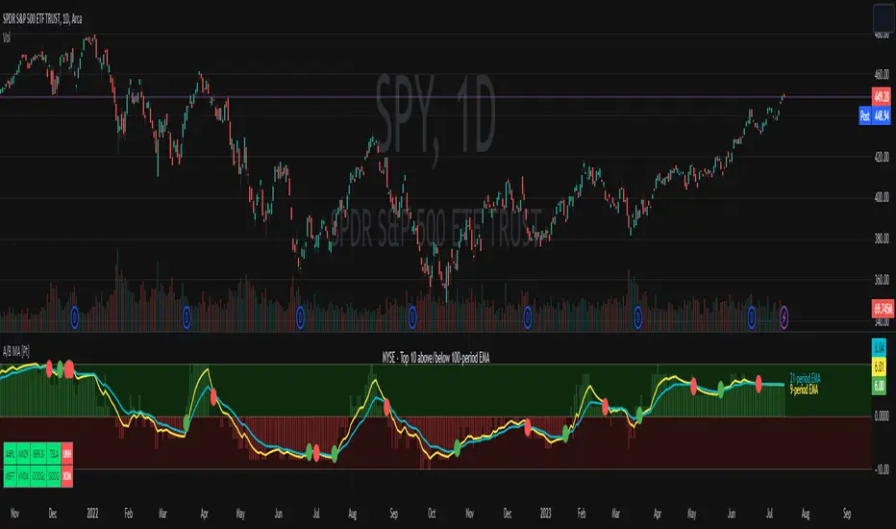
Task: Click the A/B MA [Pt] indicator label
Action: [16, 351]
